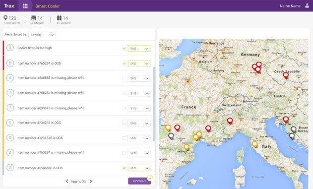Screen dimensions: 313x189
Task: Open the Smart Cooler header tab
Action: click(x=48, y=6)
